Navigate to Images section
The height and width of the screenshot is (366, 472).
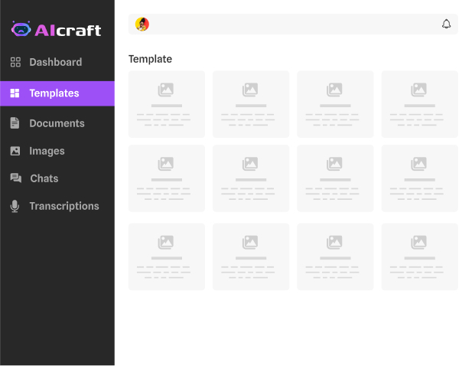[47, 151]
